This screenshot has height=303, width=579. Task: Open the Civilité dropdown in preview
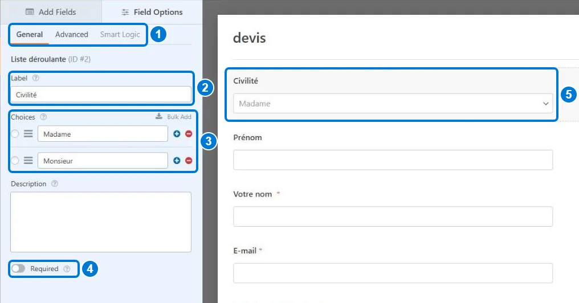(x=393, y=103)
